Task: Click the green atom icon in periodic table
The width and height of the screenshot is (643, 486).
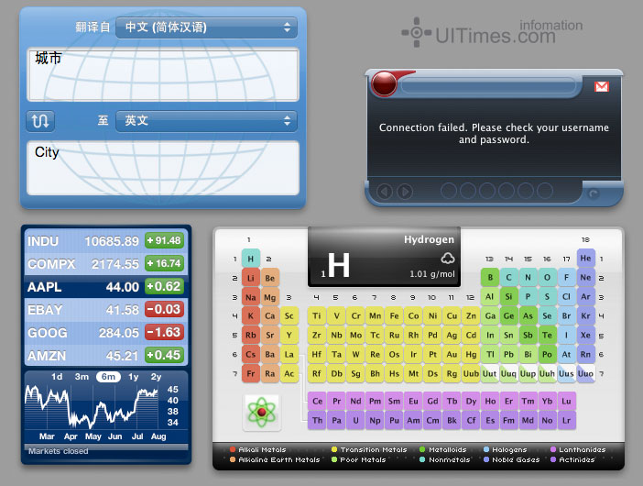Action: (262, 412)
